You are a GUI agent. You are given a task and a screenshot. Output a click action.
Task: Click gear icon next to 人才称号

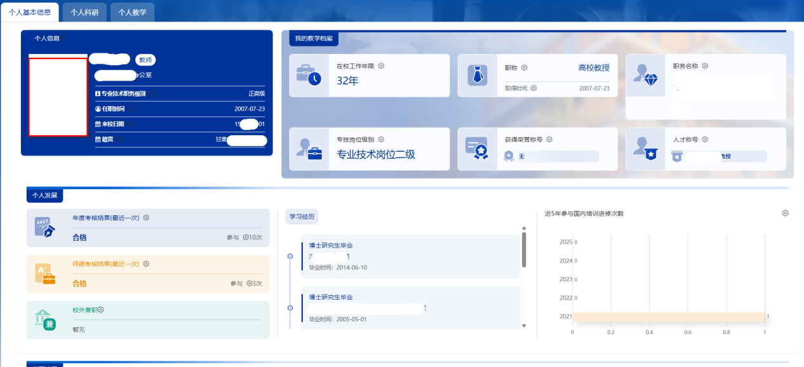[x=705, y=140]
